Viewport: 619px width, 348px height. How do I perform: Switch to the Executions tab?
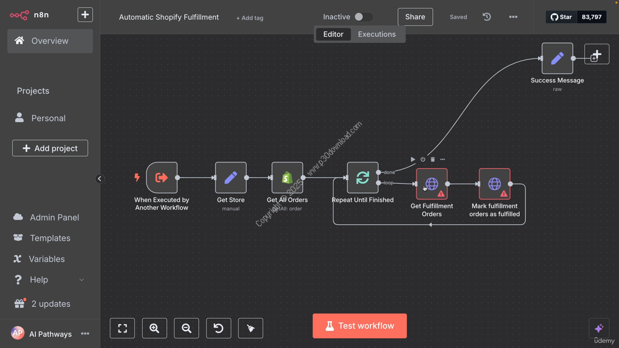tap(377, 34)
